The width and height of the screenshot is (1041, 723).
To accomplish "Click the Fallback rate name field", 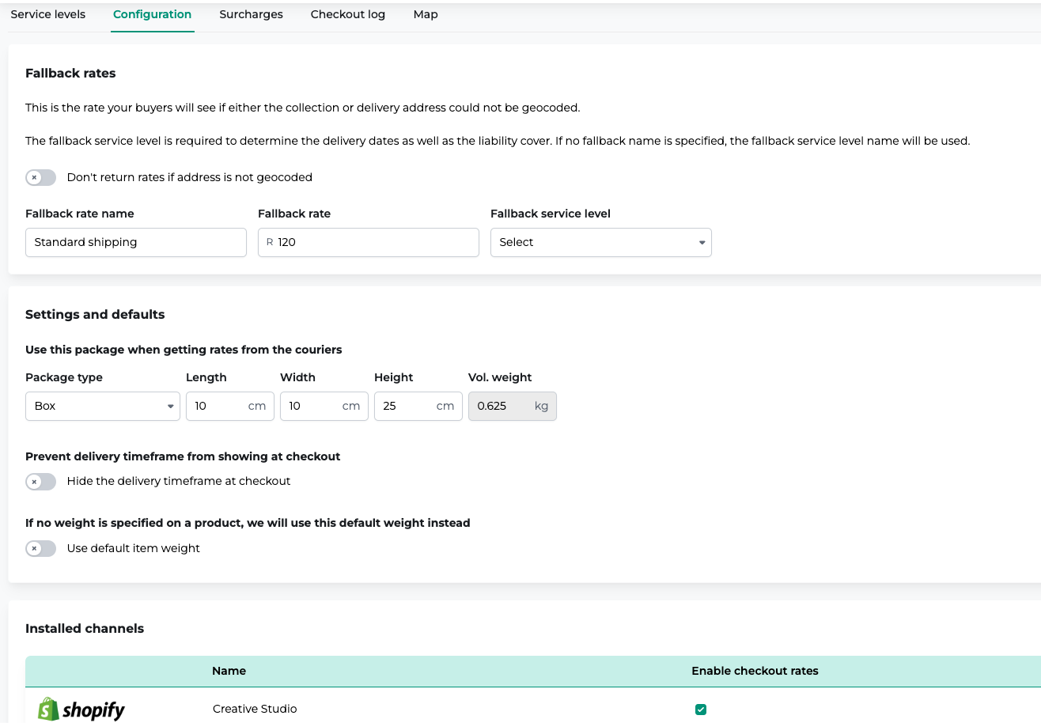I will point(136,242).
